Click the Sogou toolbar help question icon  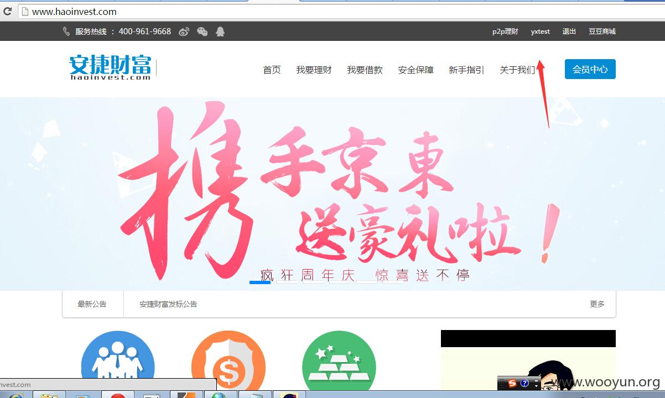[x=524, y=383]
